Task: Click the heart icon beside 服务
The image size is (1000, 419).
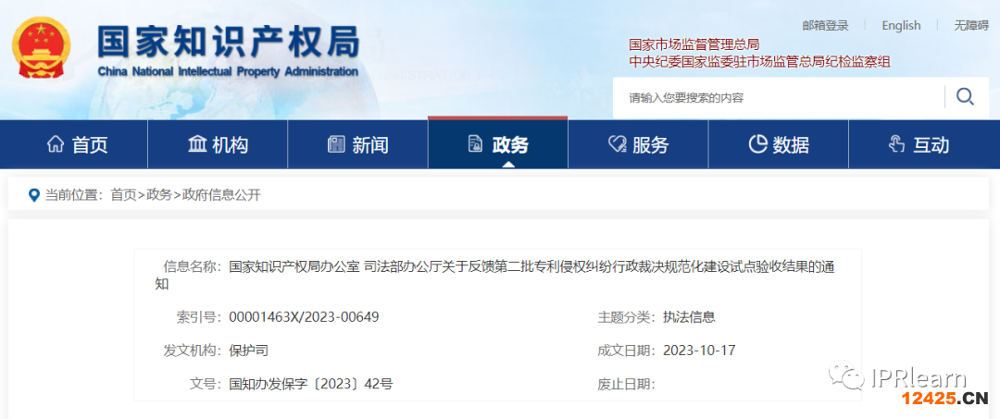Action: point(617,144)
